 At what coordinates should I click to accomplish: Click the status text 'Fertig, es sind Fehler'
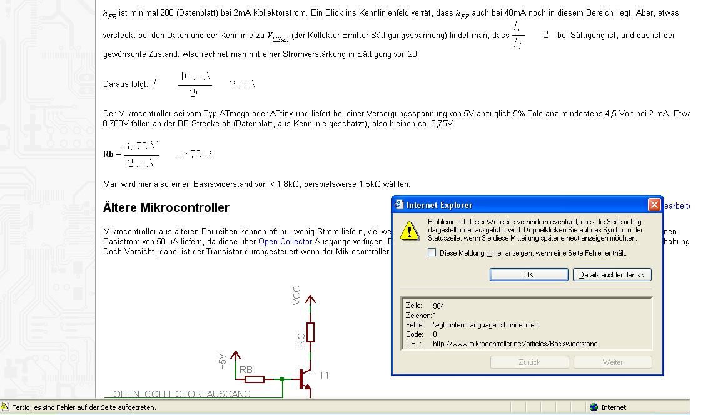[x=84, y=407]
